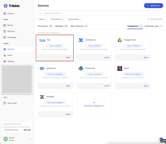Expand the Status filter dropdown
166x144 pixels.
43,19
